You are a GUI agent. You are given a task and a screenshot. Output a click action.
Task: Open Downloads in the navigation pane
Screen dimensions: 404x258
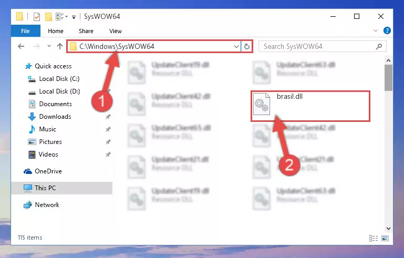click(x=55, y=117)
